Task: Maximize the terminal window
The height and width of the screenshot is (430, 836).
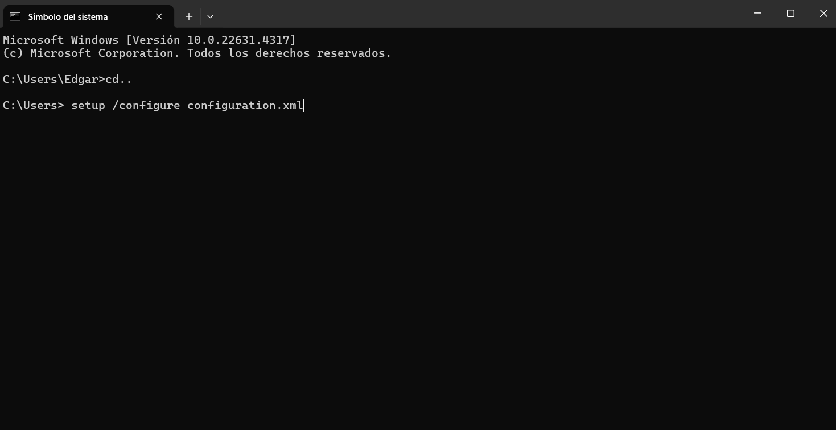Action: (790, 14)
